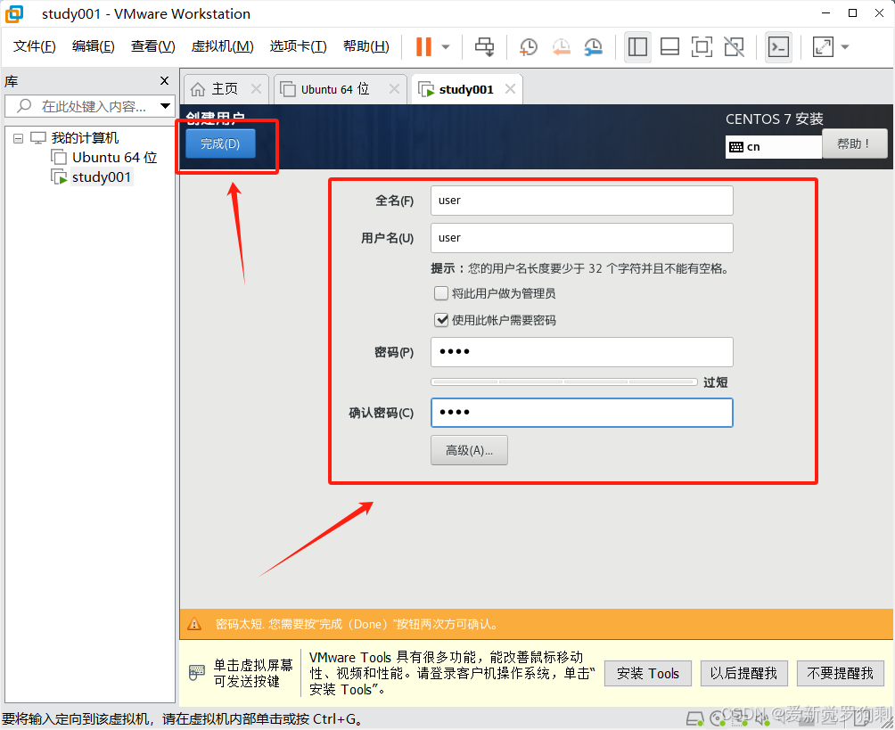895x730 pixels.
Task: Pause the virtual machine with the pause button
Action: (x=423, y=47)
